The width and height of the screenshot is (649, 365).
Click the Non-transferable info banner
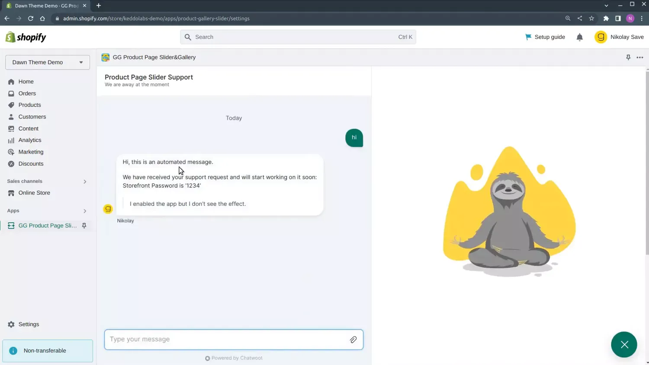tap(48, 351)
